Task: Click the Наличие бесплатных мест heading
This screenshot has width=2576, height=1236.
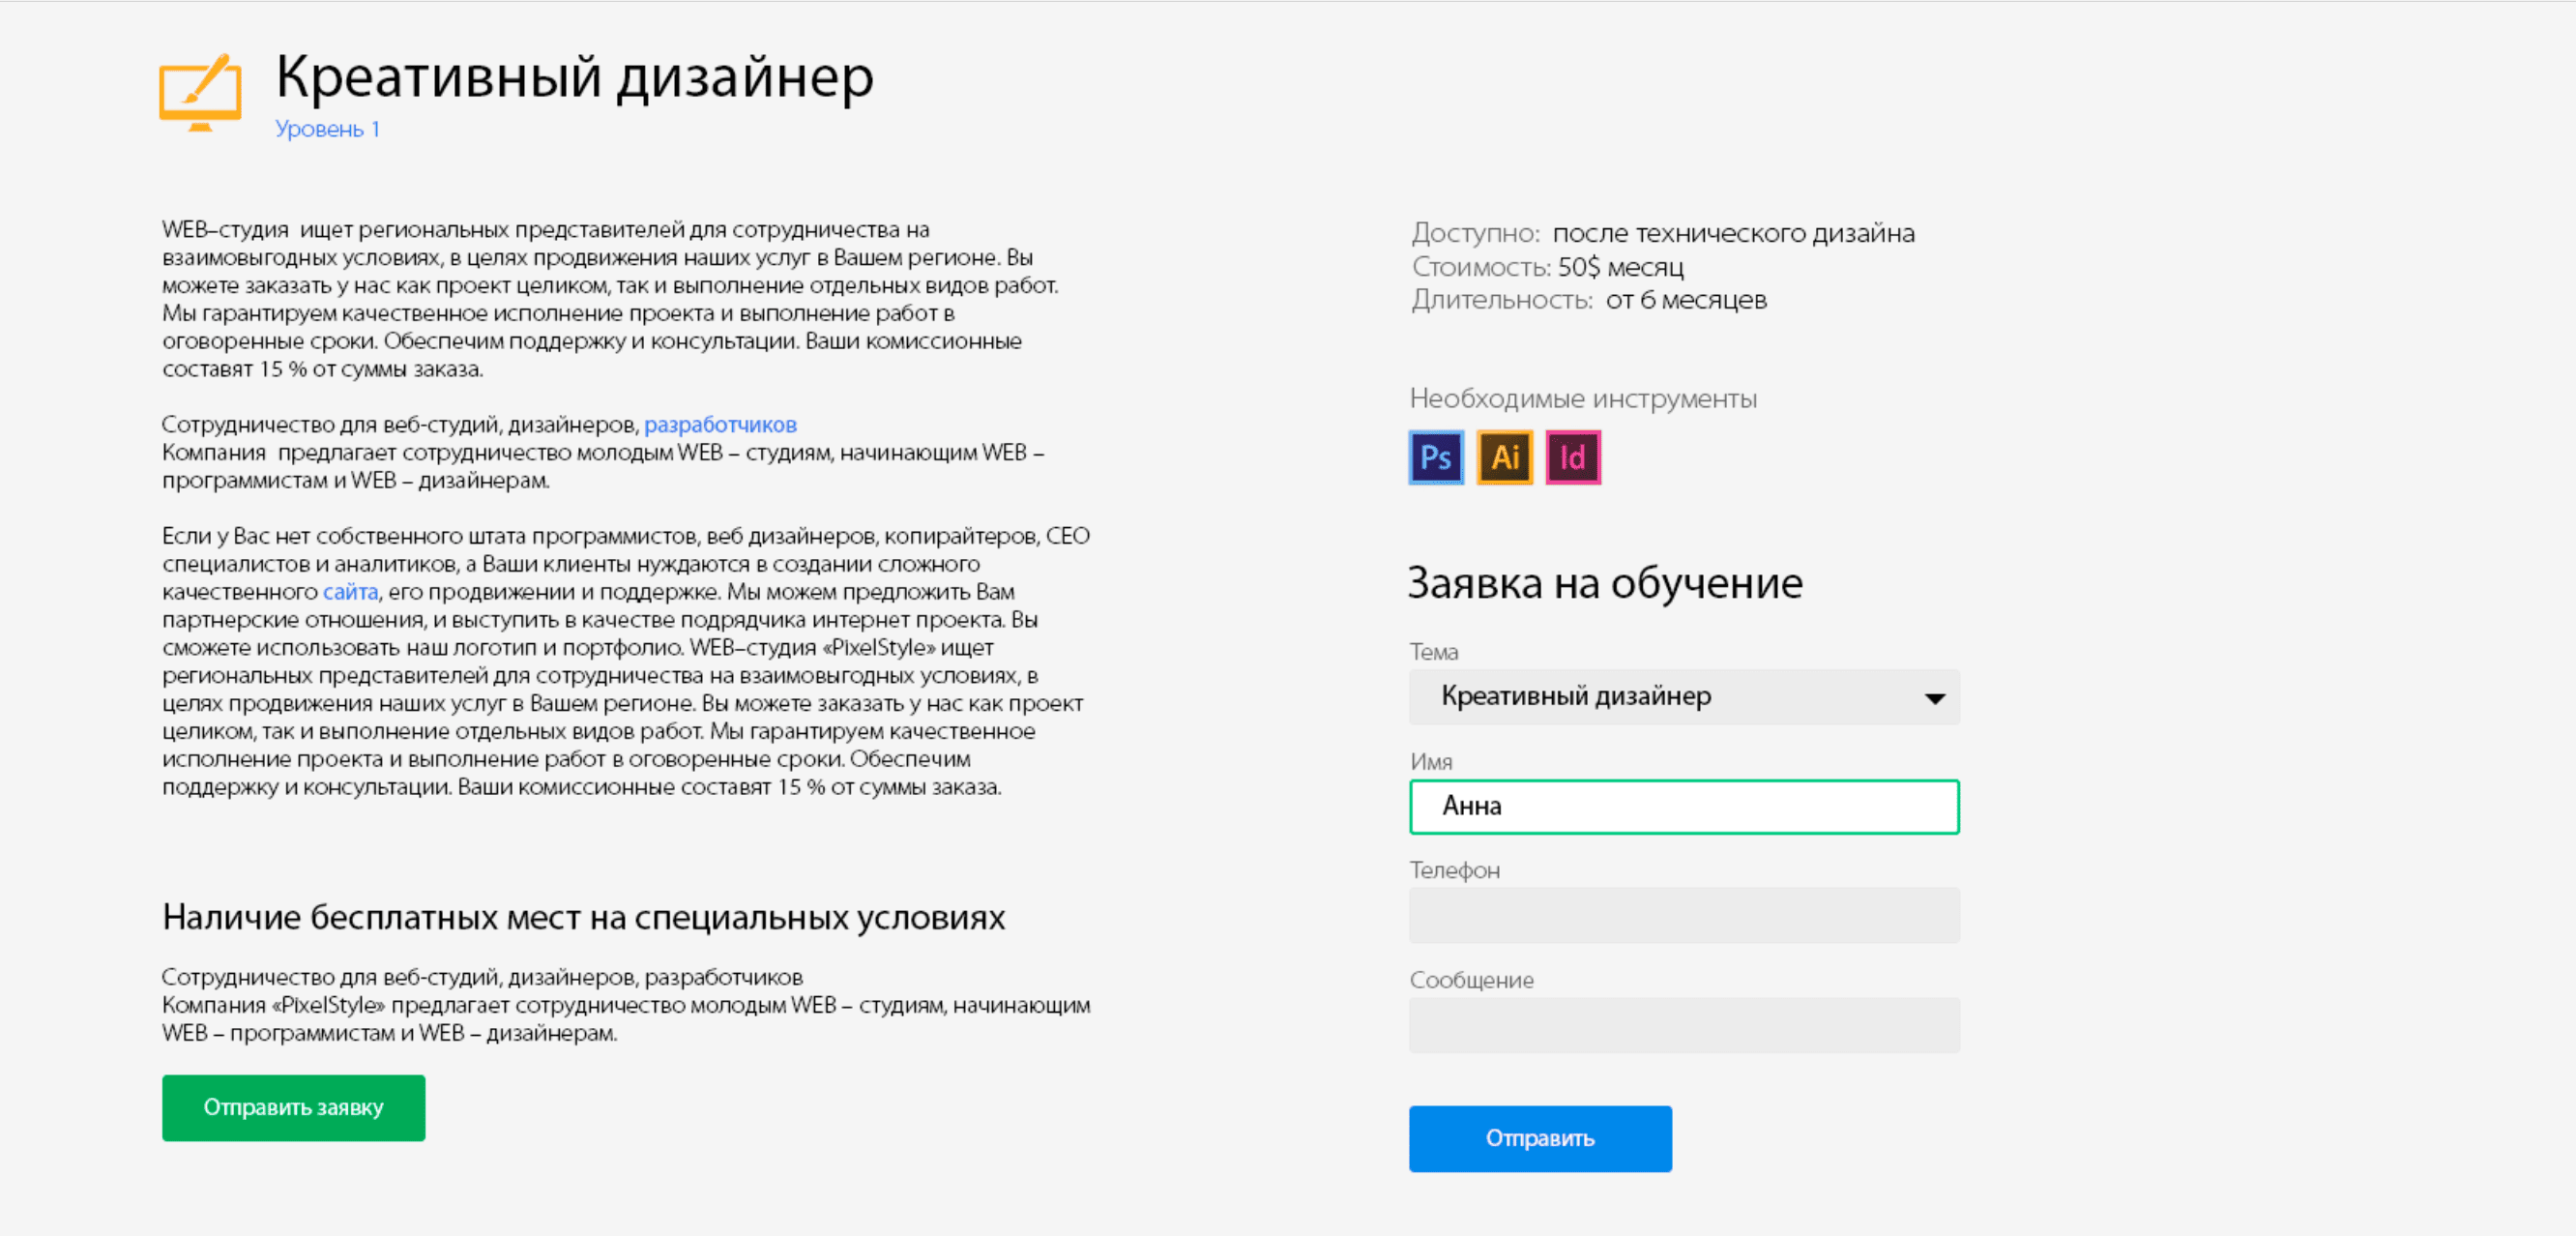Action: tap(583, 917)
